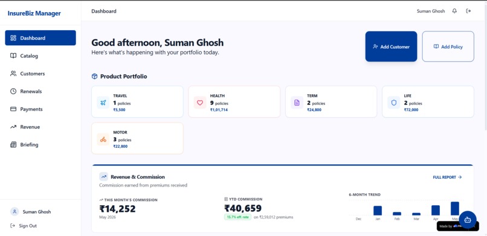Click the Product Portfolio cube icon
This screenshot has height=236, width=487.
pos(94,76)
